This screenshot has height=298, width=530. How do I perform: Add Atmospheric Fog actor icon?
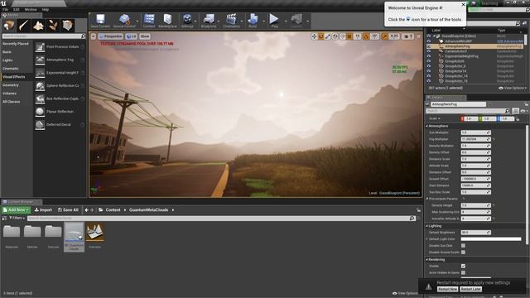[40, 60]
